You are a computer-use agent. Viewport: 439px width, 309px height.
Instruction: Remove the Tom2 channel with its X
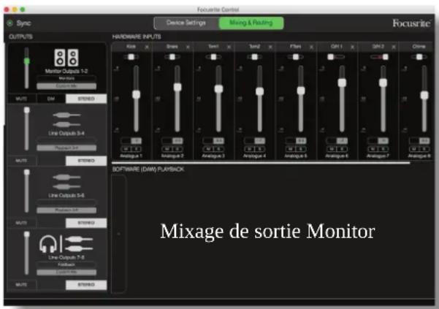tap(270, 47)
